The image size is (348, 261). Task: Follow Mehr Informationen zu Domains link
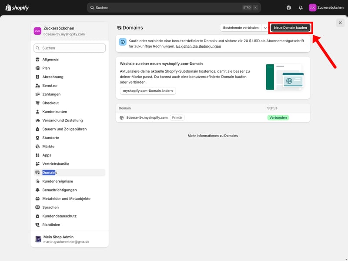pos(213,136)
